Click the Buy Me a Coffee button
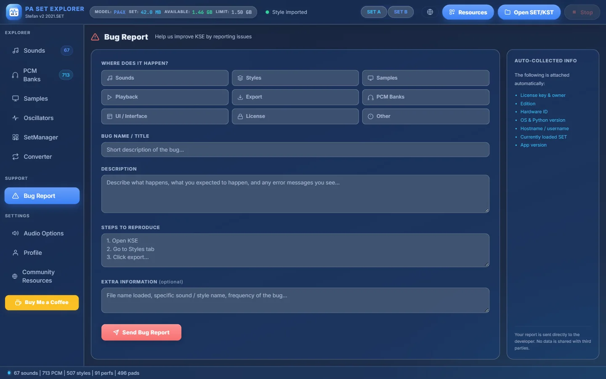The width and height of the screenshot is (606, 379). (42, 302)
